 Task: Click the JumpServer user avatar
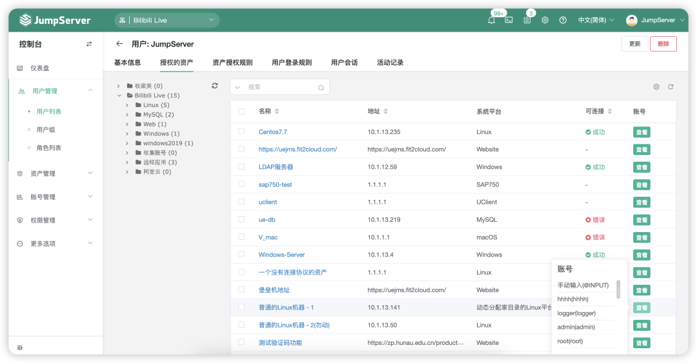click(632, 21)
